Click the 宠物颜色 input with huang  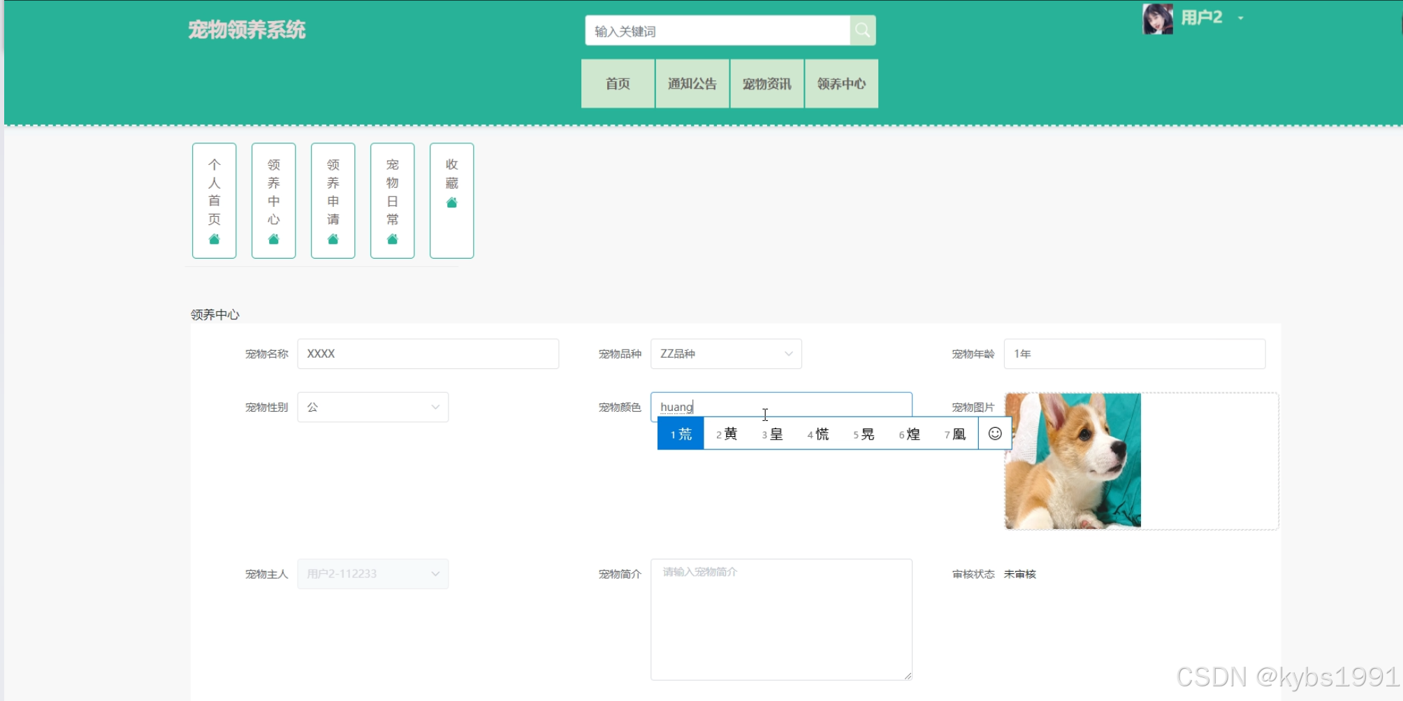(x=781, y=406)
